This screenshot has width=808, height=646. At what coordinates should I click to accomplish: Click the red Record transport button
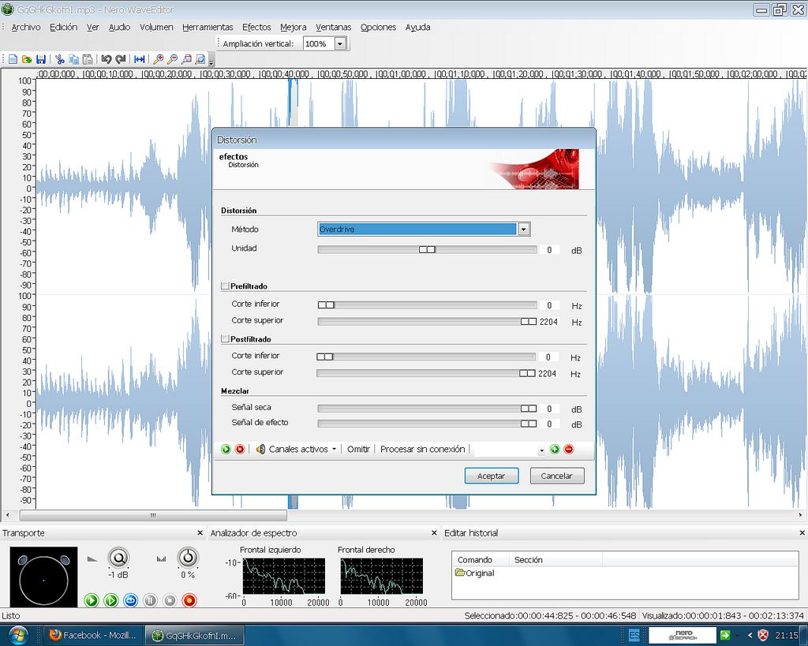click(189, 600)
